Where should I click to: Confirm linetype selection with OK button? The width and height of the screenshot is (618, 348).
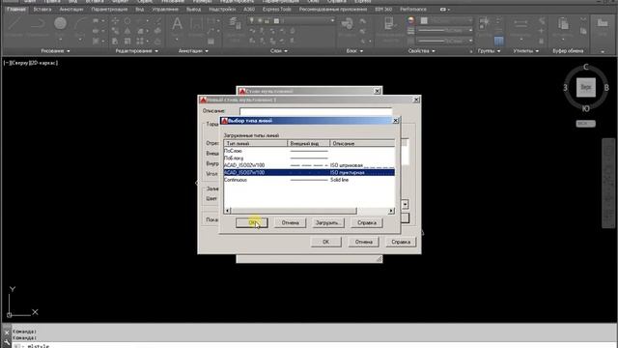(x=252, y=223)
